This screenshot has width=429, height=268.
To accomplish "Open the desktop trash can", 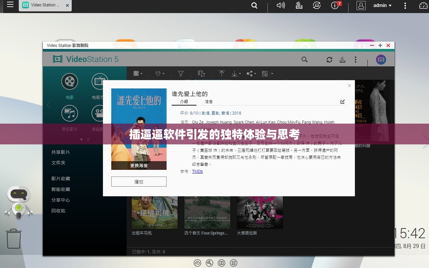I will (x=14, y=239).
